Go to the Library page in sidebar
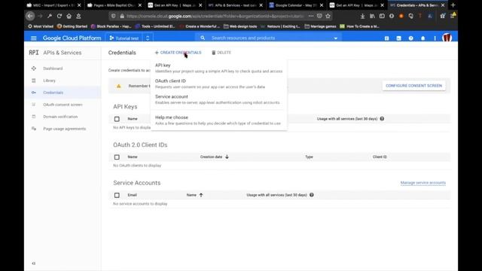 49,81
